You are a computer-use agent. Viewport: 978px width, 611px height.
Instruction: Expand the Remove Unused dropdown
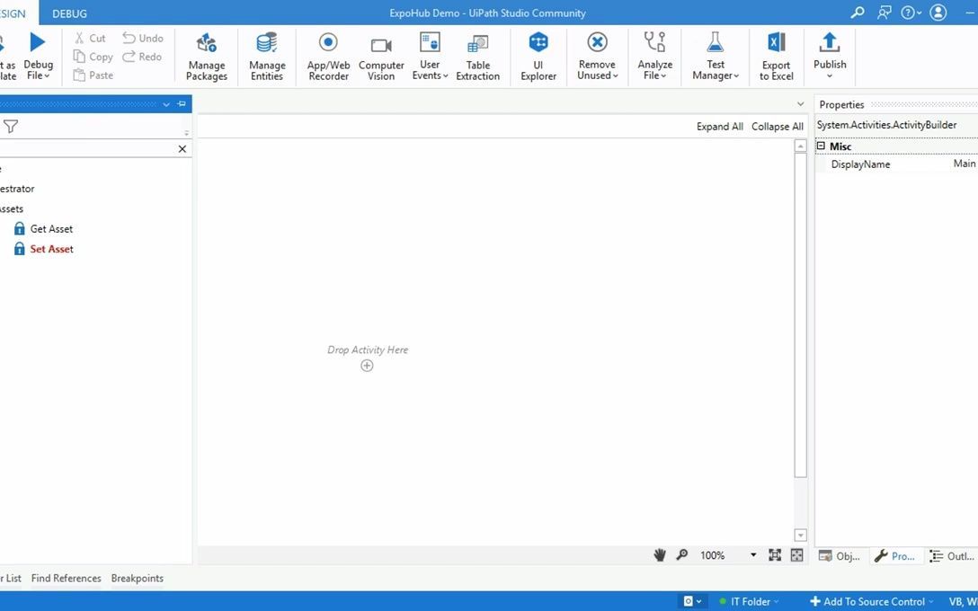(x=615, y=76)
